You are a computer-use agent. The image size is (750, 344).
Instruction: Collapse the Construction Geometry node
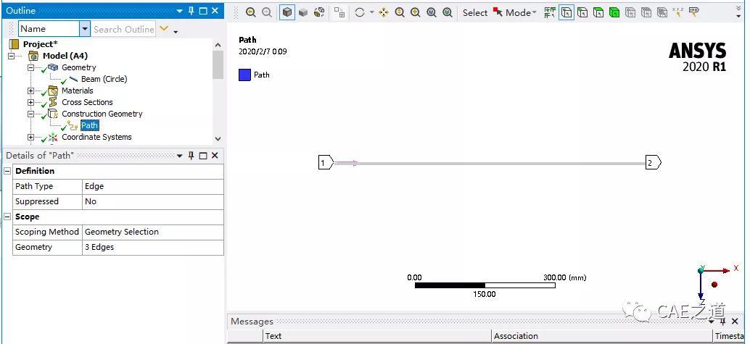[x=30, y=114]
